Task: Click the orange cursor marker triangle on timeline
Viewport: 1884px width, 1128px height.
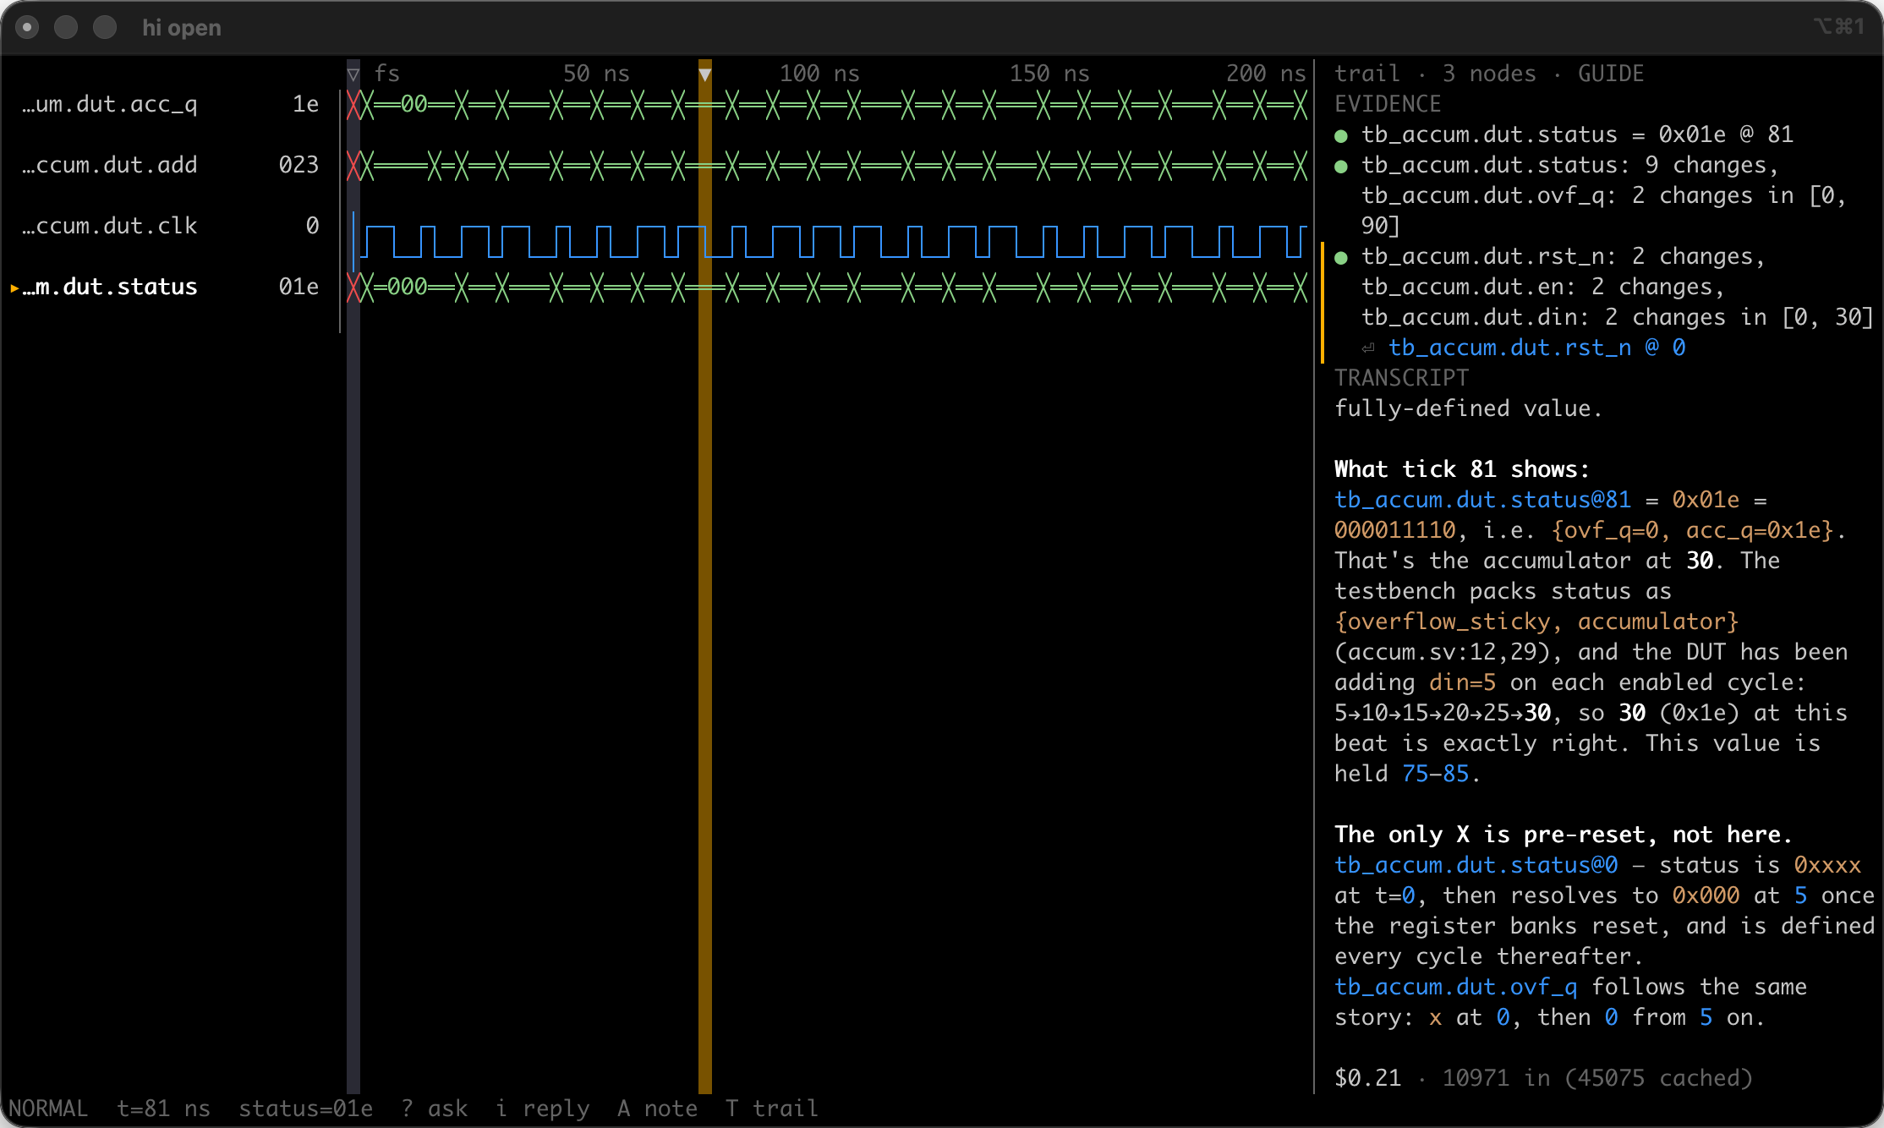Action: click(704, 74)
